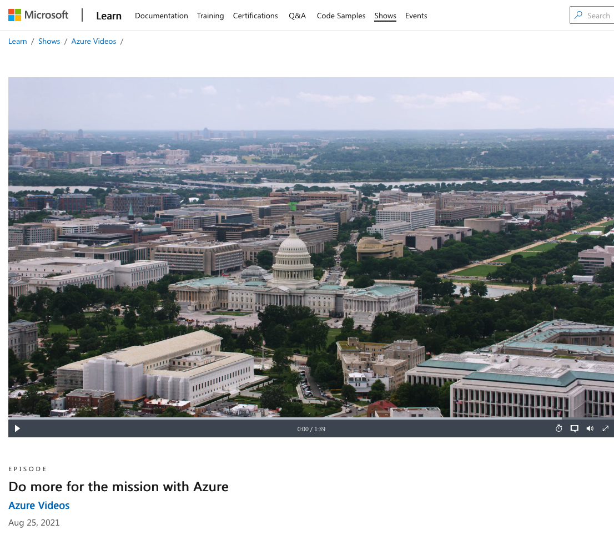Click the 0:00 / 1:39 time display
The width and height of the screenshot is (614, 540).
click(311, 429)
